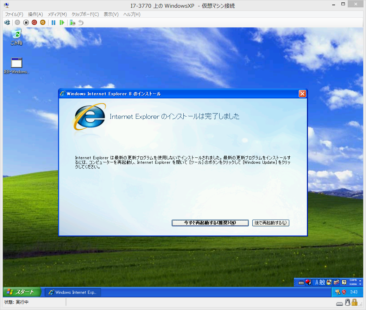Click the mouse status icon in status bar
This screenshot has height=310, width=366.
click(348, 302)
